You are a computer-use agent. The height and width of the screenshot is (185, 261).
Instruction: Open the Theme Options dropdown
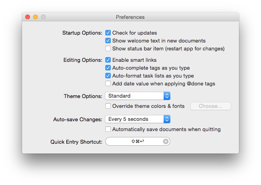point(137,96)
